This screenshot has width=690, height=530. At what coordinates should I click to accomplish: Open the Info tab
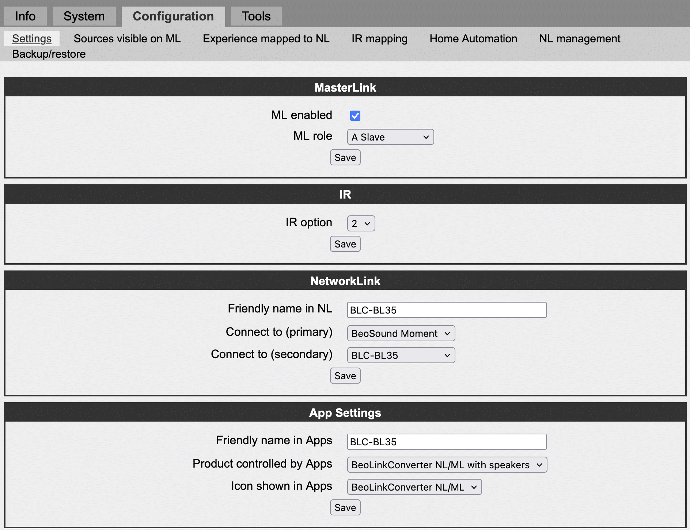[25, 16]
